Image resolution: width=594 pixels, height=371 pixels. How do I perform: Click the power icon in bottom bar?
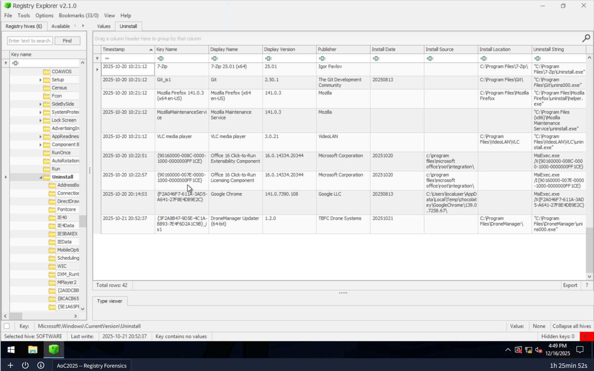(25, 365)
